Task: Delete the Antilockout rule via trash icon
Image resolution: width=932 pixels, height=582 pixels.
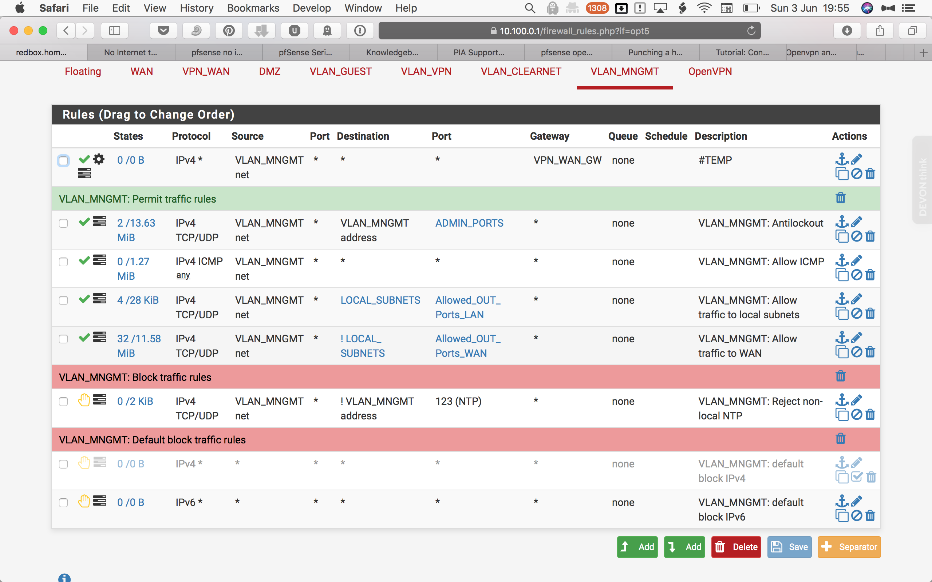Action: (x=870, y=236)
